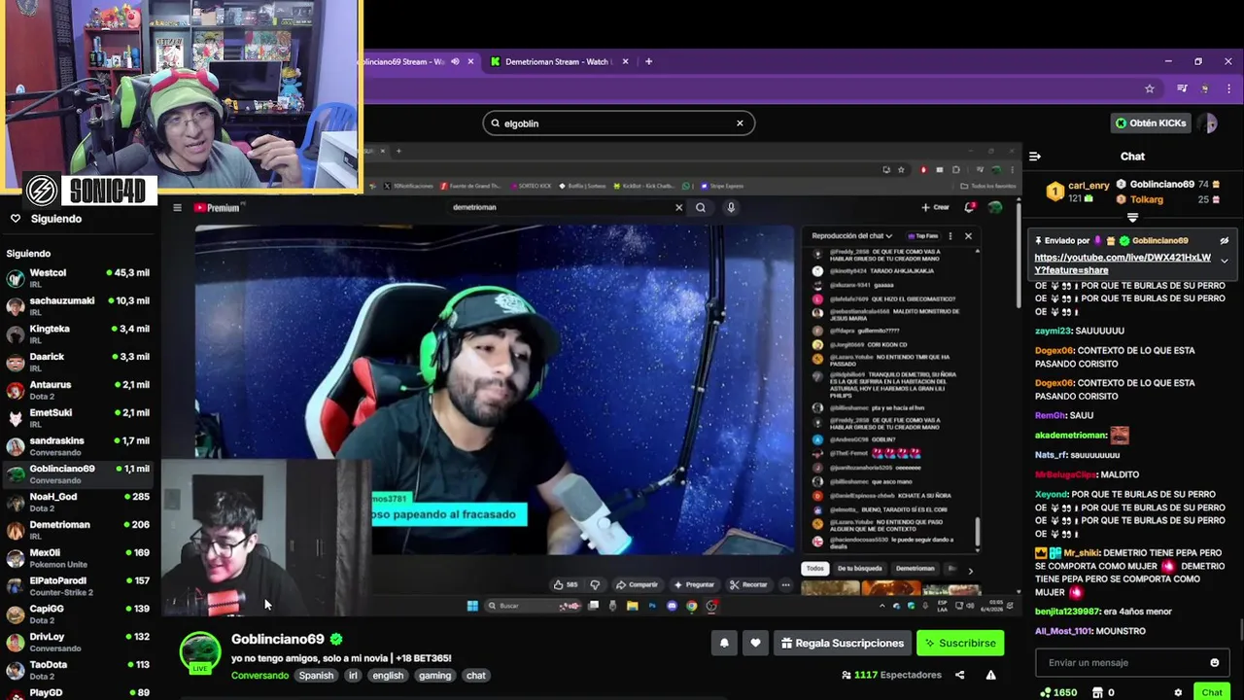
Task: Select the chat tag
Action: click(x=475, y=675)
